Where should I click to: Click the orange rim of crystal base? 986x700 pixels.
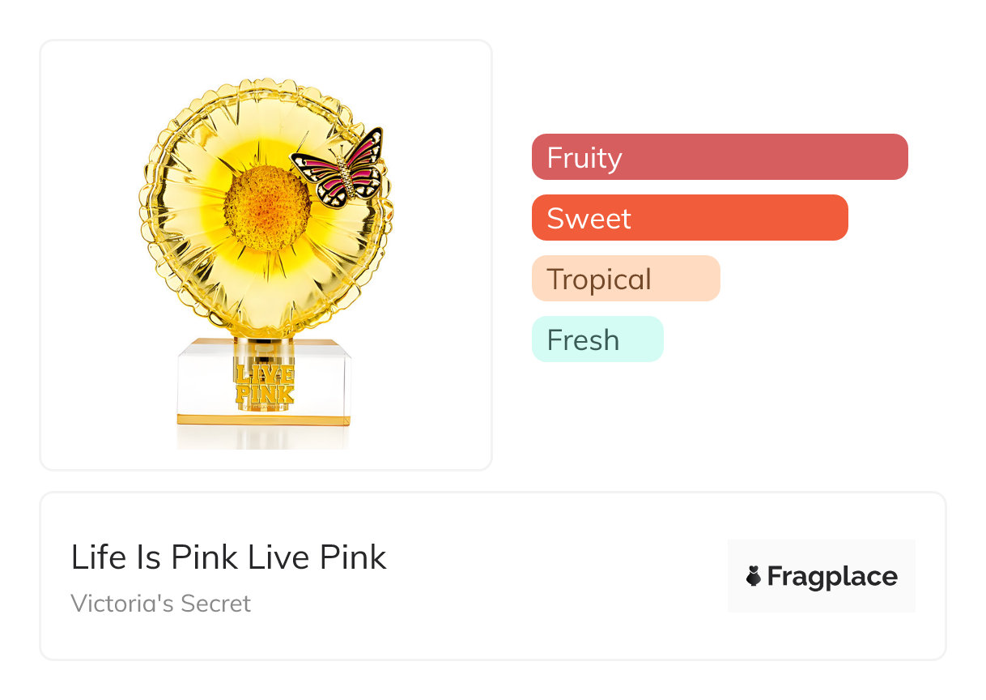[x=265, y=420]
